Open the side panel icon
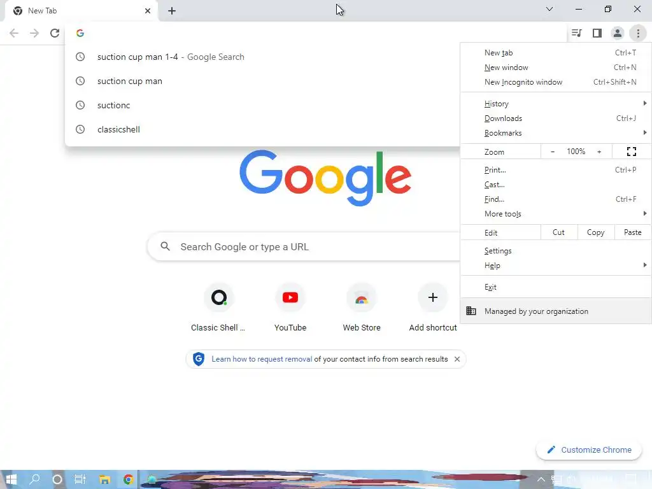 pyautogui.click(x=597, y=33)
